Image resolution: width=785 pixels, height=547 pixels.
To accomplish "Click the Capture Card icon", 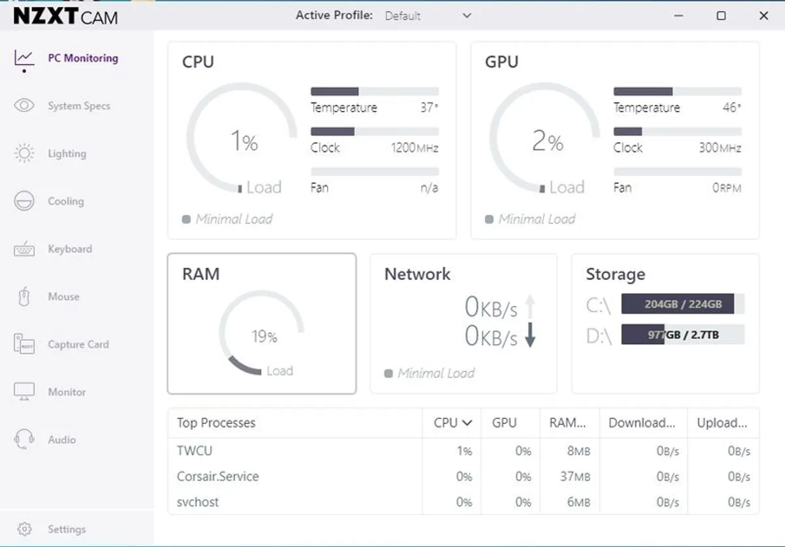I will pos(24,344).
